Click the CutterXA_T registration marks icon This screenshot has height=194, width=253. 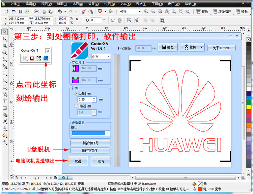pos(39,58)
